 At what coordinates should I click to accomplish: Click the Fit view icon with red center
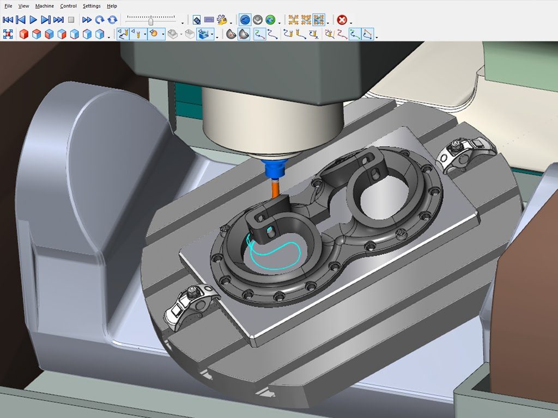[8, 34]
